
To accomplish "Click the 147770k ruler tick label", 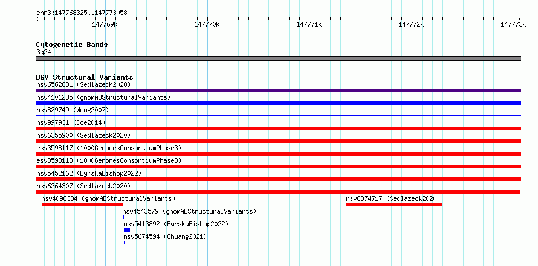I will (207, 24).
